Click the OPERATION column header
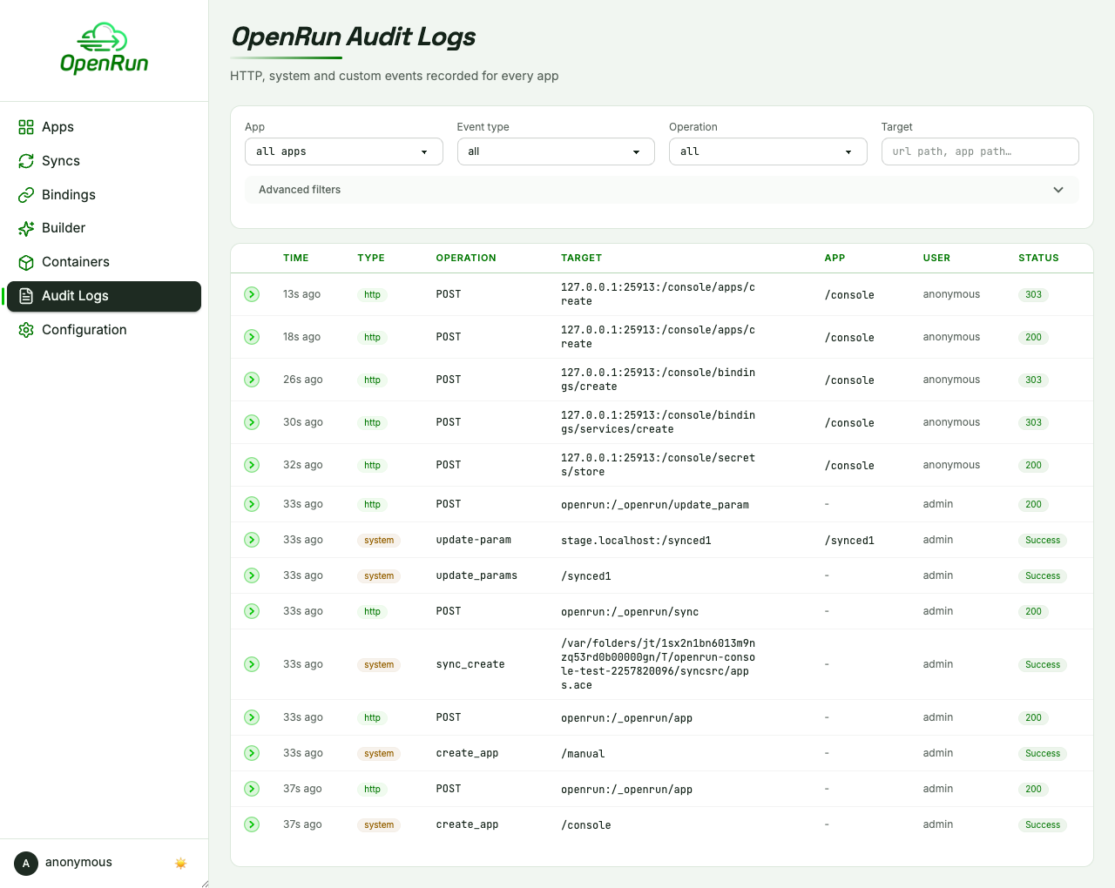Screen dimensions: 1115x888 tap(466, 259)
